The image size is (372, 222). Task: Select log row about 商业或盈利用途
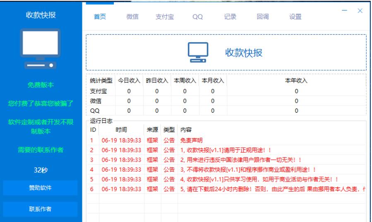(x=226, y=170)
